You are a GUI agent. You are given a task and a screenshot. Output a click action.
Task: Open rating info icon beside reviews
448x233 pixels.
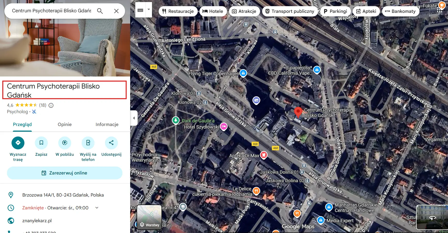51,105
